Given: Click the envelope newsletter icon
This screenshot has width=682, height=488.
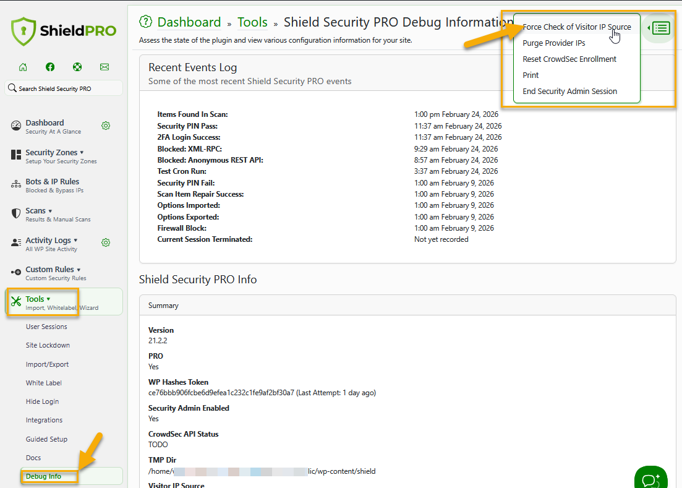Looking at the screenshot, I should 104,67.
